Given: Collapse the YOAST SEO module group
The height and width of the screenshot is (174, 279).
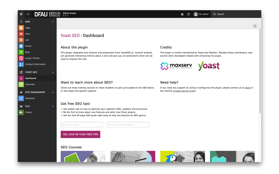Looking at the screenshot, I should tap(53, 72).
